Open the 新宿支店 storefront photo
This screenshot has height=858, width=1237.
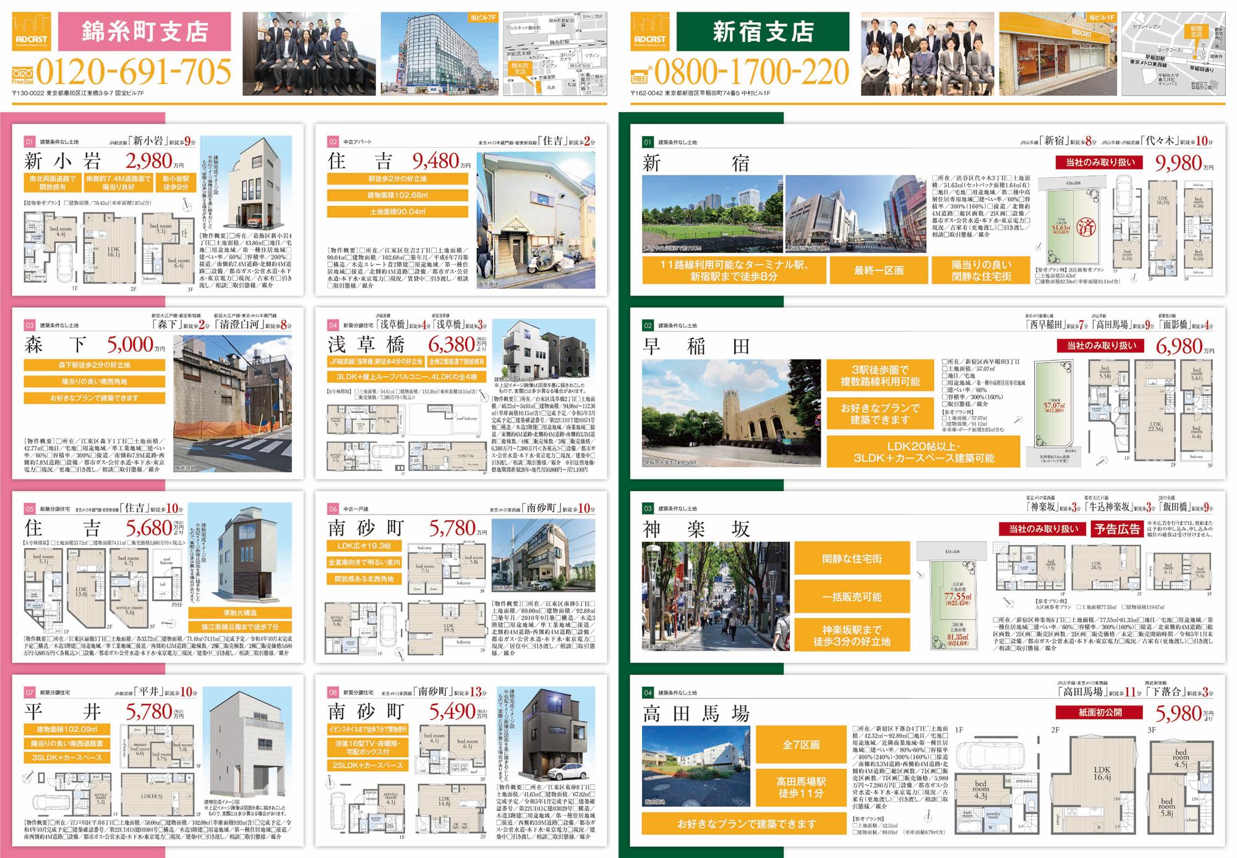[x=1058, y=54]
